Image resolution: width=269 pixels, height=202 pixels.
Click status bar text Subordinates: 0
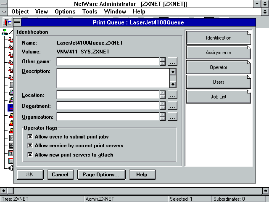pos(229,199)
